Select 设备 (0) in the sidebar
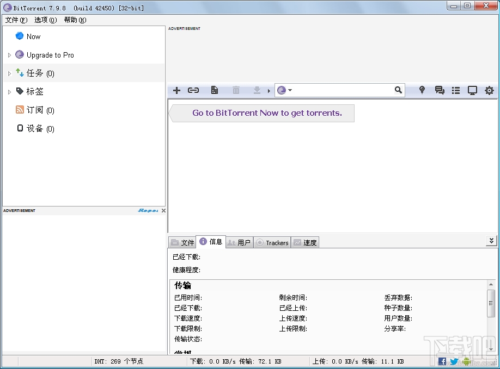Viewport: 500px width, 369px height. pos(83,128)
